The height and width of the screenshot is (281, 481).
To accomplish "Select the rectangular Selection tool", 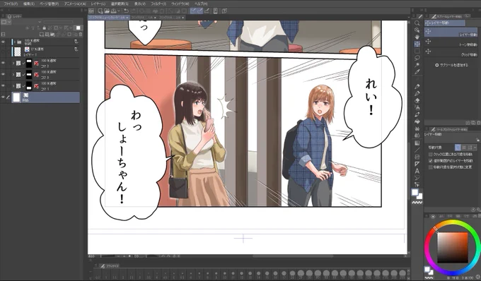I will 417,51.
